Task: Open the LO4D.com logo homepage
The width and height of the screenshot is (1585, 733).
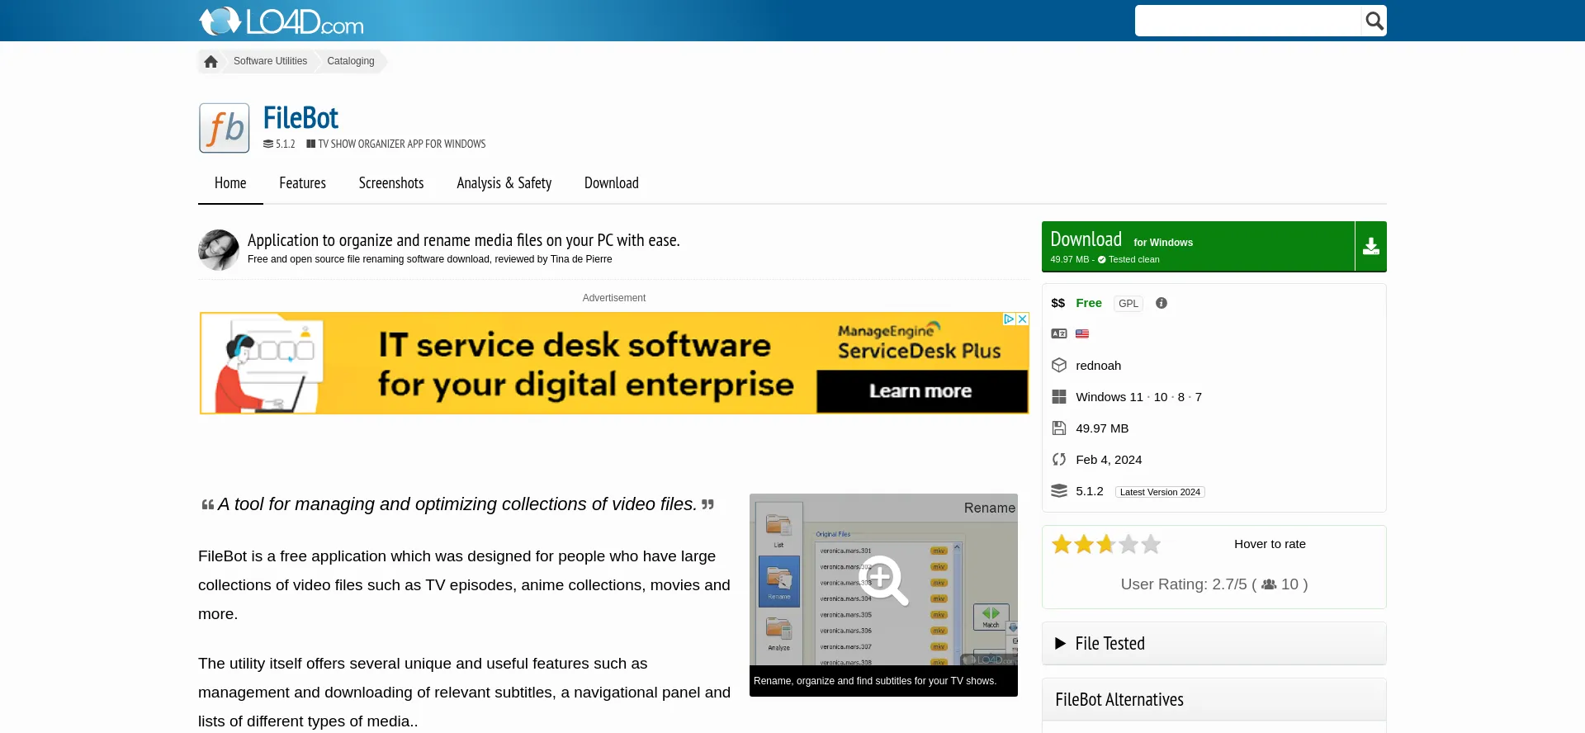Action: click(x=282, y=21)
